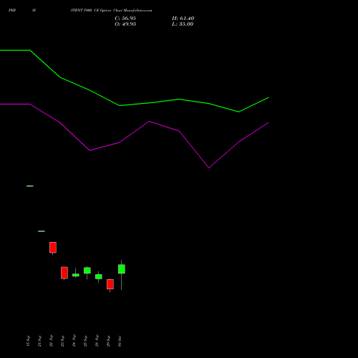This screenshot has width=358, height=358.
Task: Click the green candle above 25 Sep
Action: click(x=87, y=271)
